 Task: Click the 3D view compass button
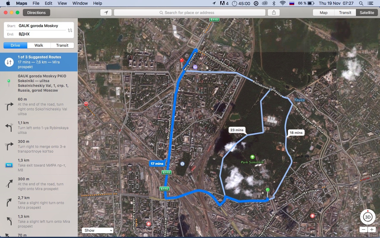pyautogui.click(x=368, y=217)
